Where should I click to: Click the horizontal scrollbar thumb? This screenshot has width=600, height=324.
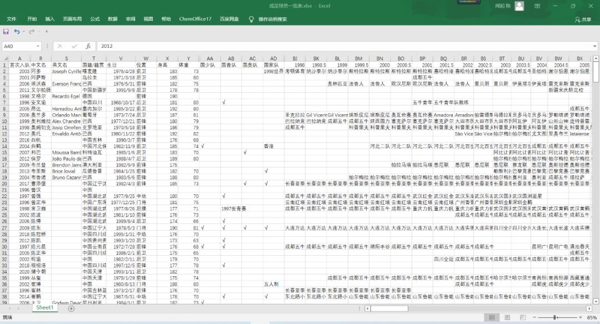click(389, 308)
